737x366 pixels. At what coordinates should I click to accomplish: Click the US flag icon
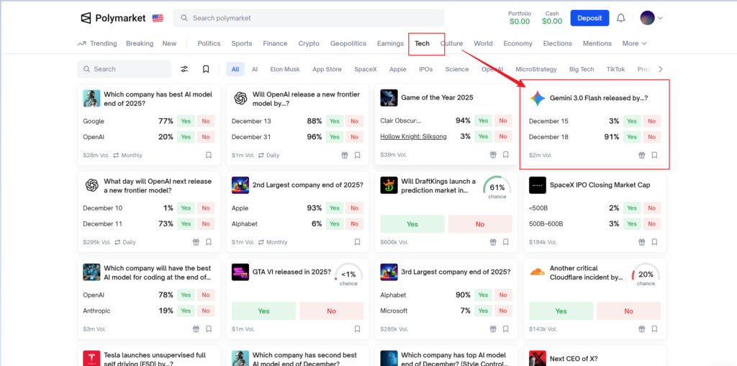158,18
